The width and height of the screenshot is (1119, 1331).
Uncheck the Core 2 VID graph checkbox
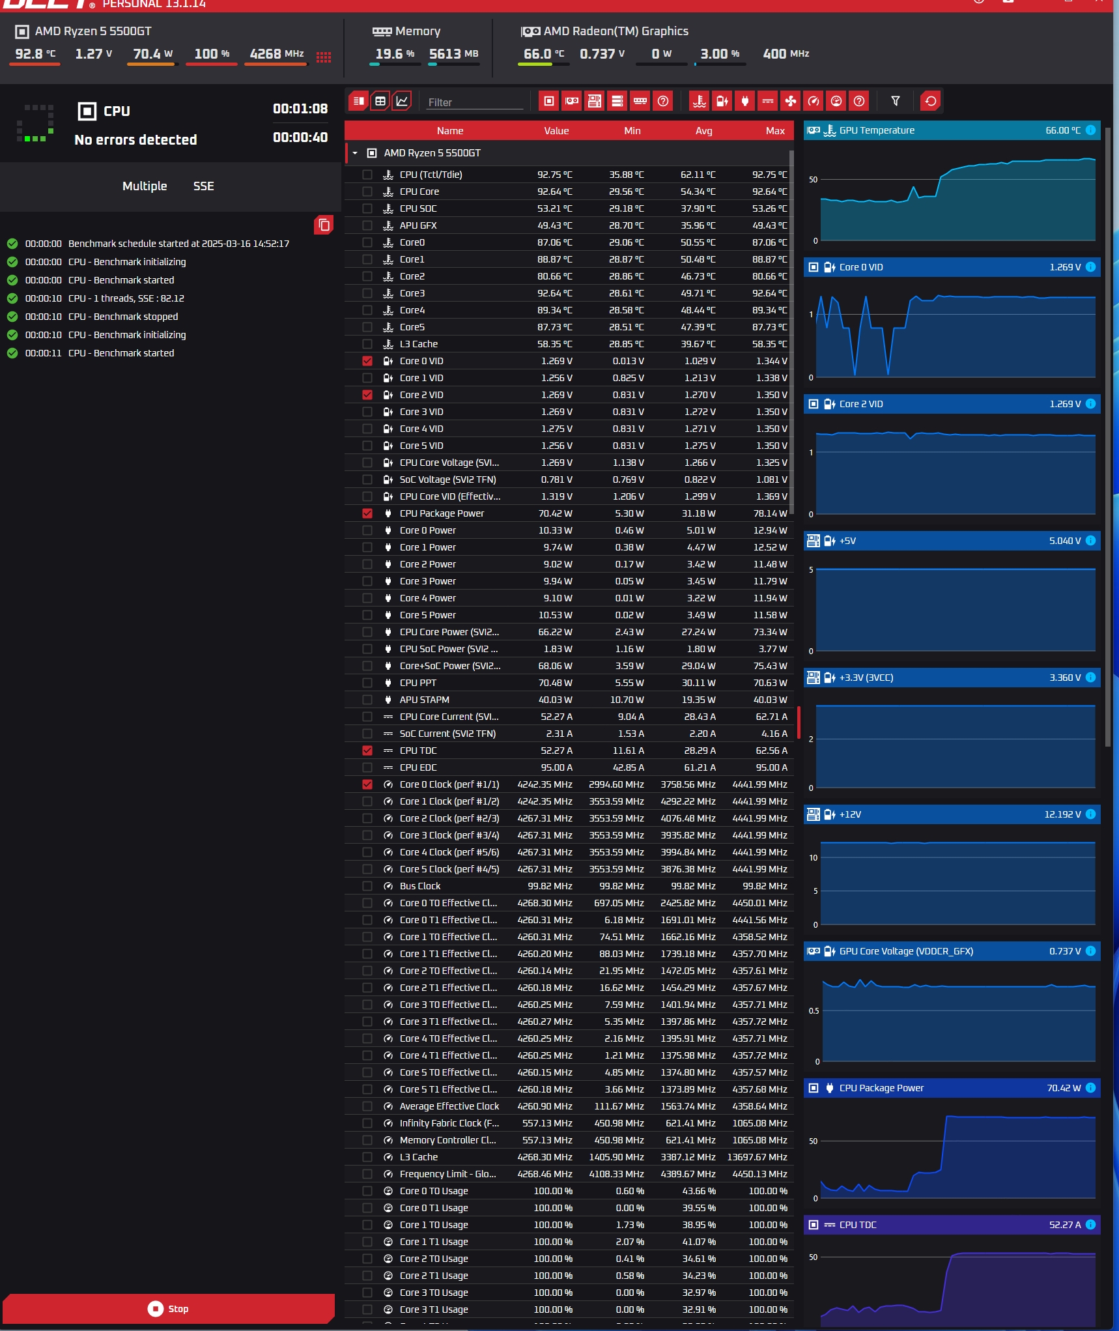point(367,395)
